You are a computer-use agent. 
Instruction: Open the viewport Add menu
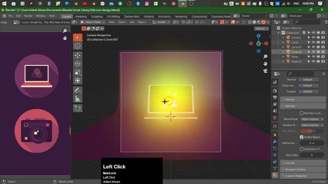[132, 22]
